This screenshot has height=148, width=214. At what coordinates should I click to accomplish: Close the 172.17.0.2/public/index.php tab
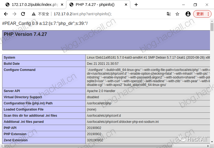(x=62, y=5)
